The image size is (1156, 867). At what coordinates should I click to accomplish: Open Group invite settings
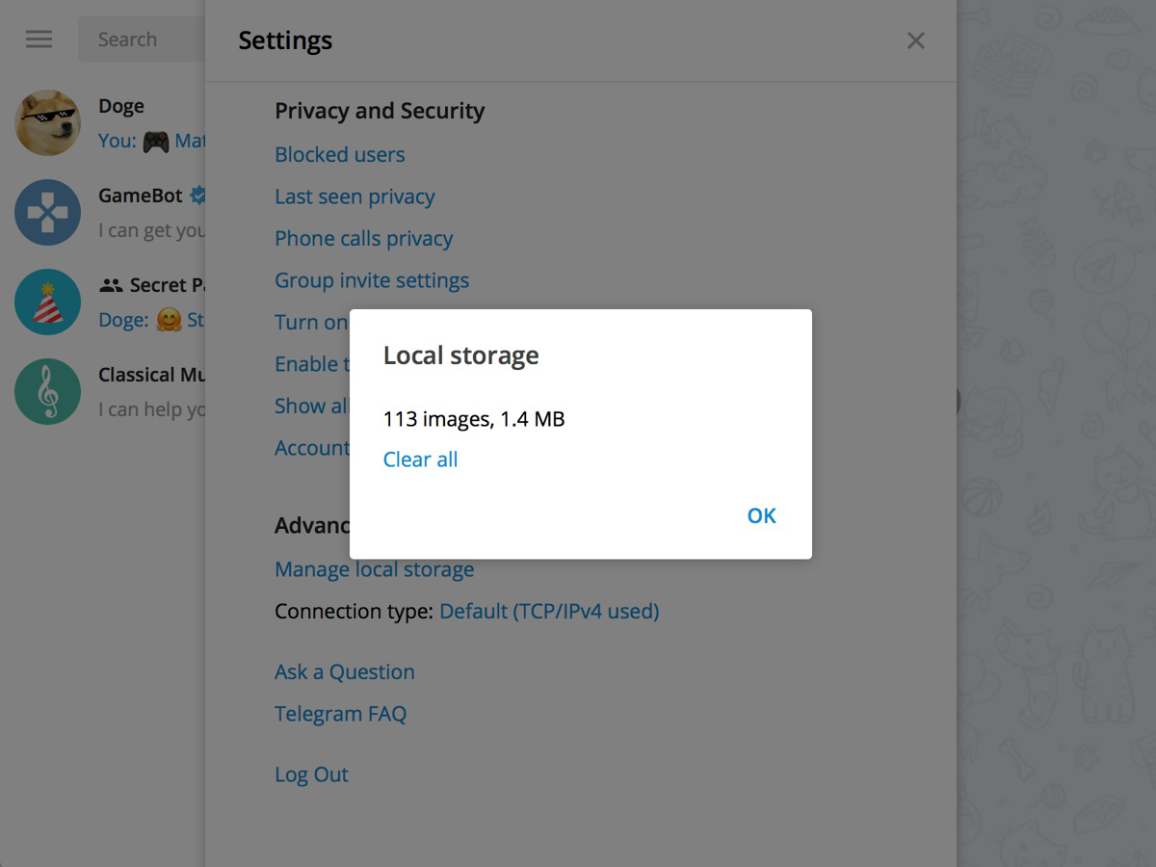click(x=372, y=280)
